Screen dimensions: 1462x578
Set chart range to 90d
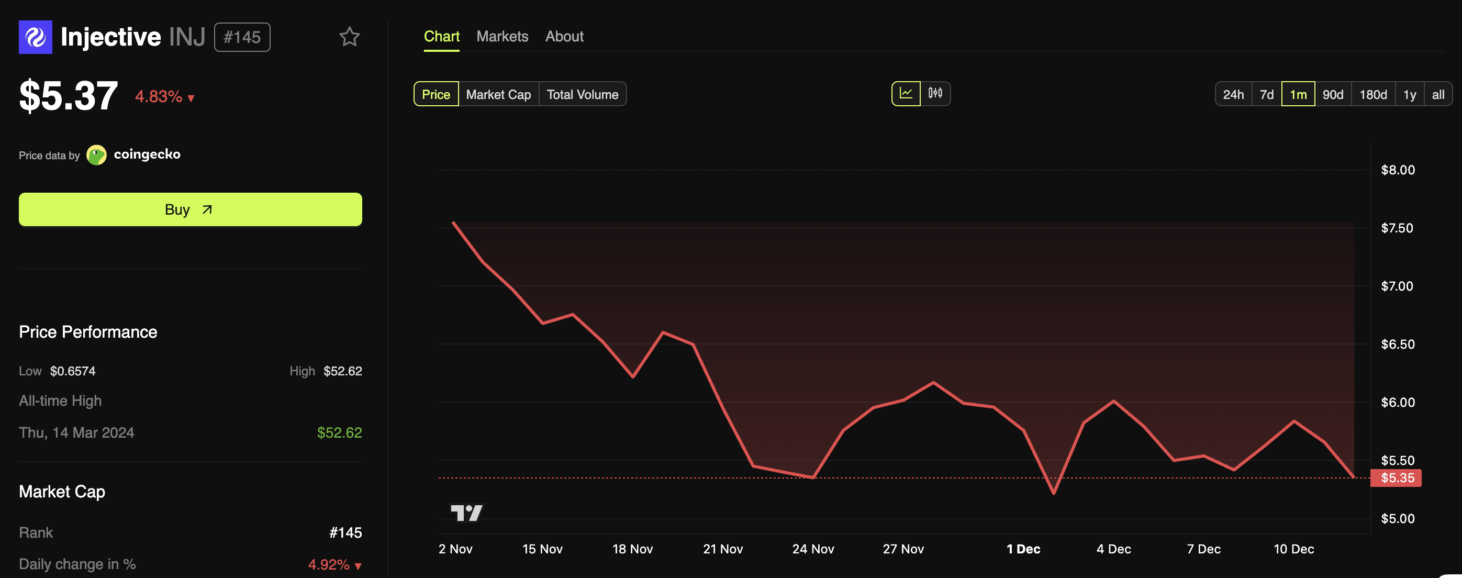tap(1332, 94)
